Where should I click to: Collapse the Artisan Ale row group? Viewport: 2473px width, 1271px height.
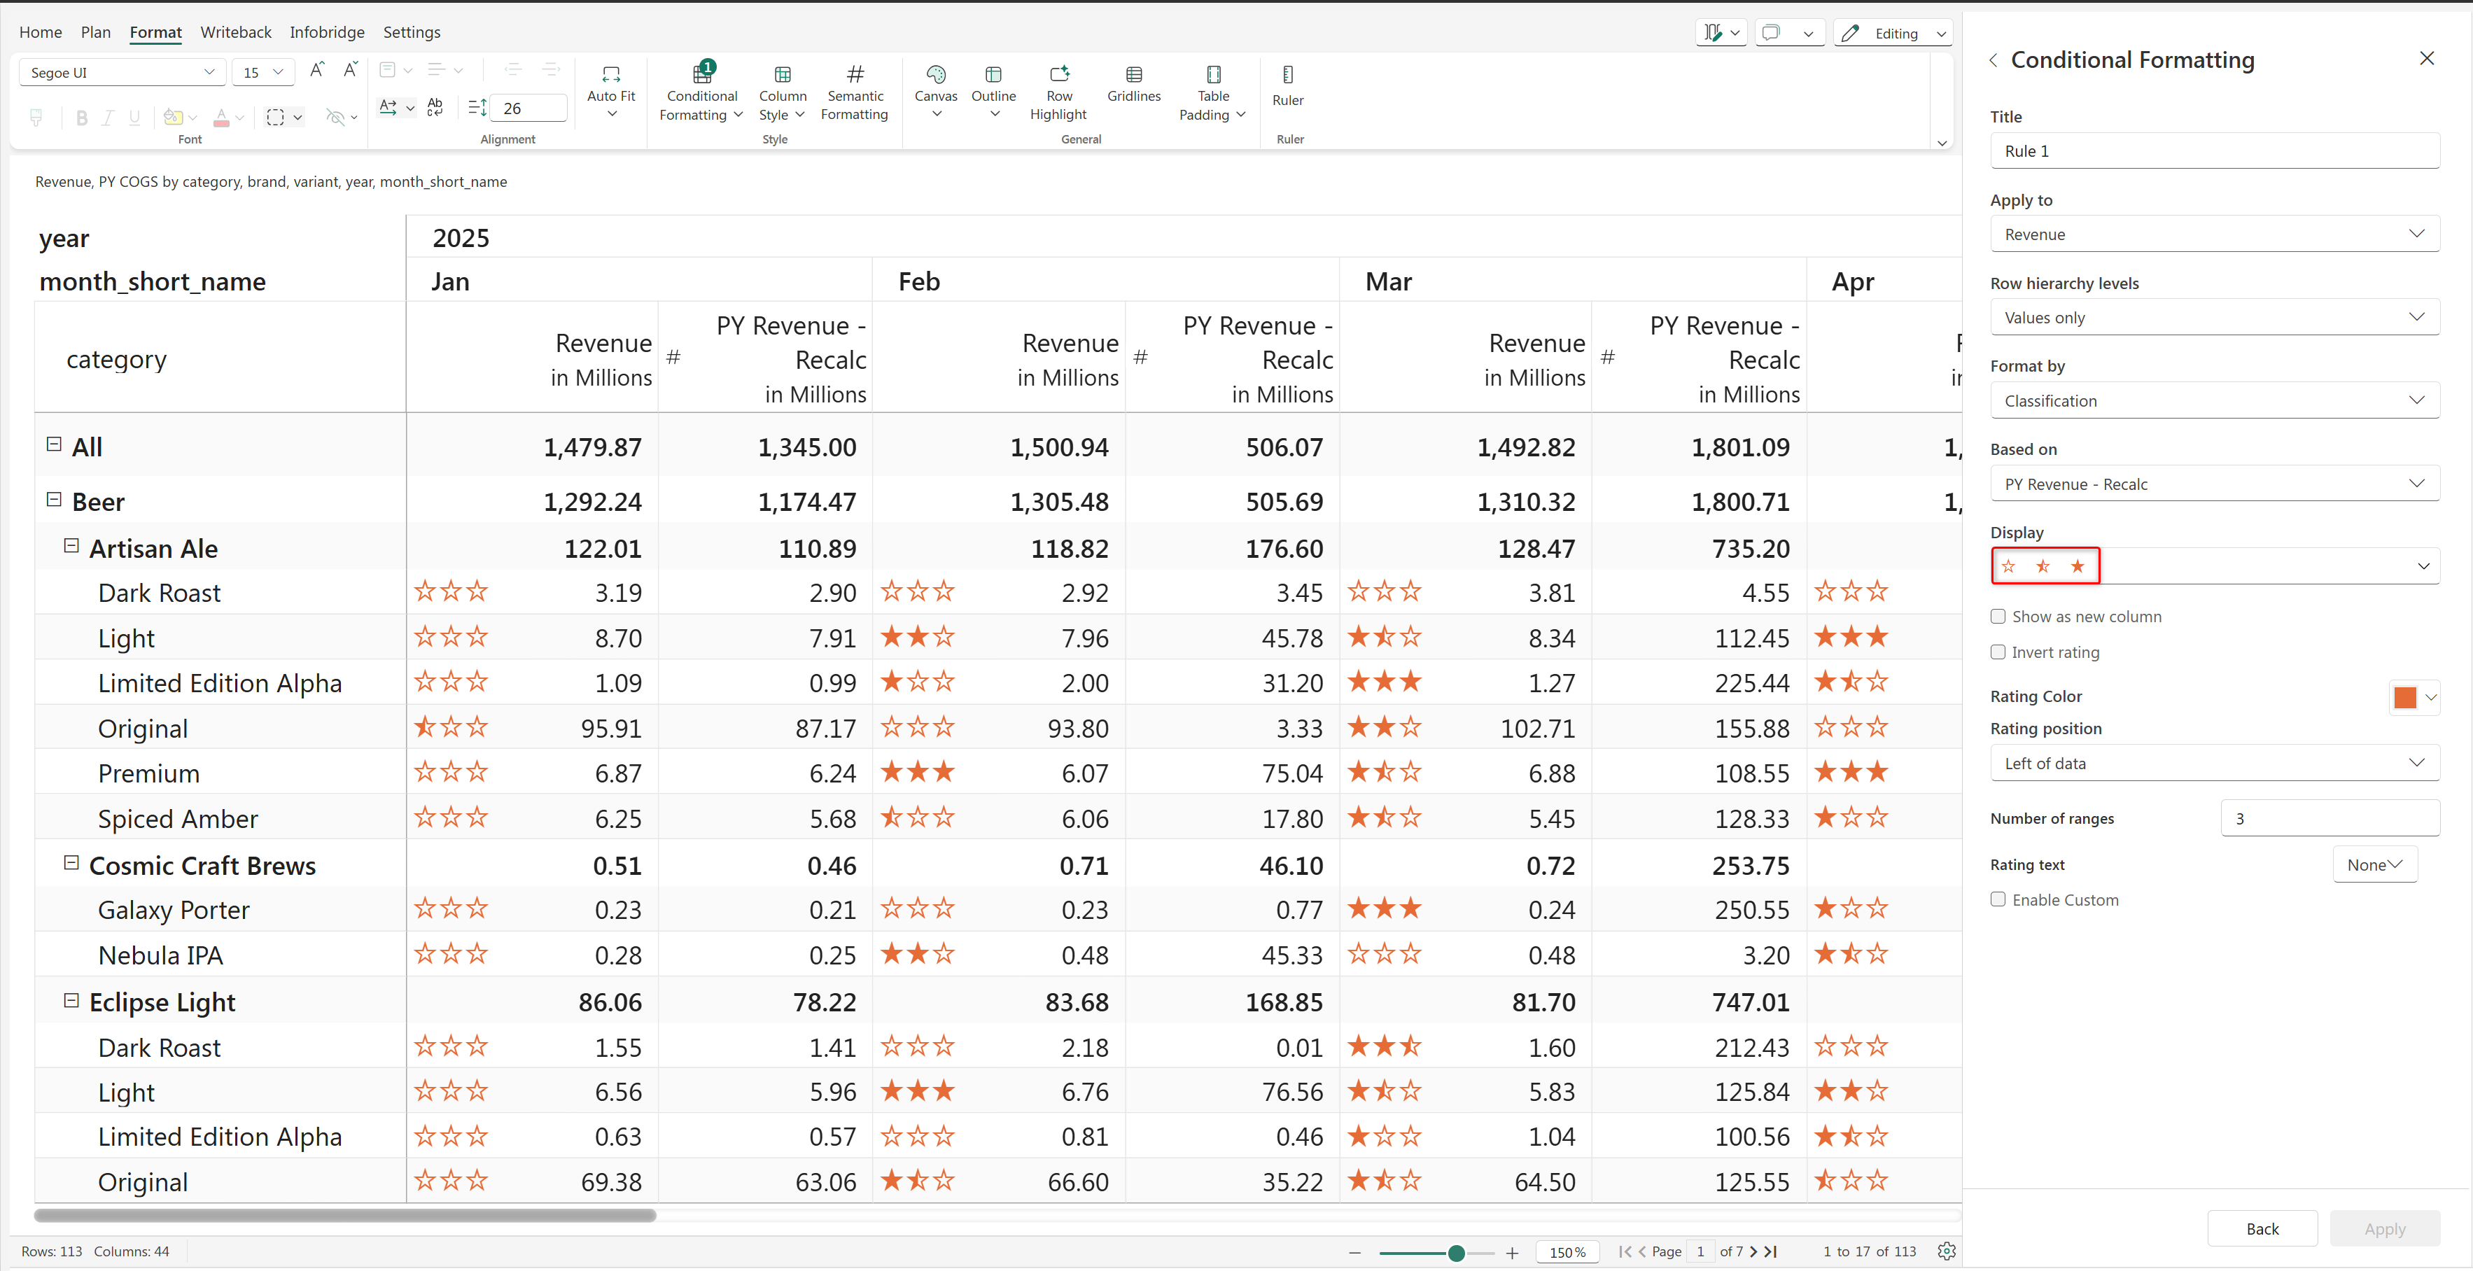point(71,546)
